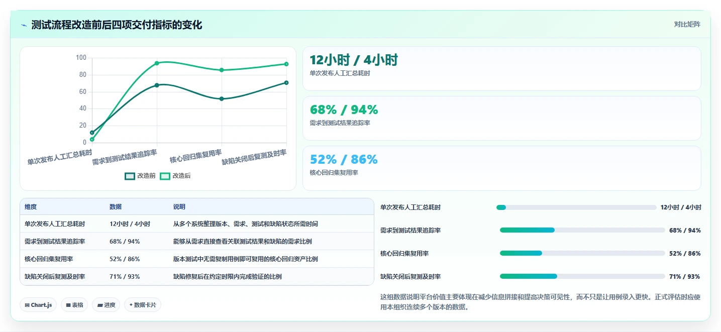The width and height of the screenshot is (721, 332).
Task: Click chart axis label 单次发布人工汇总耗时
Action: (x=60, y=157)
